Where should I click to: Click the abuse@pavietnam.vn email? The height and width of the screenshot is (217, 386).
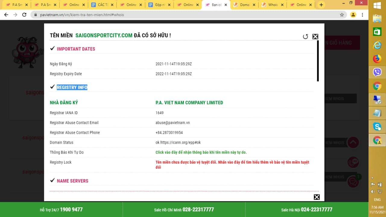pyautogui.click(x=173, y=123)
